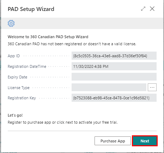Viewport: 164px width, 153px height.
Task: Click the Registration Key label
Action: pyautogui.click(x=22, y=98)
